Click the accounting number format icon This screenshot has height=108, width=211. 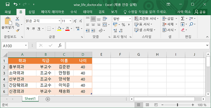point(115,25)
